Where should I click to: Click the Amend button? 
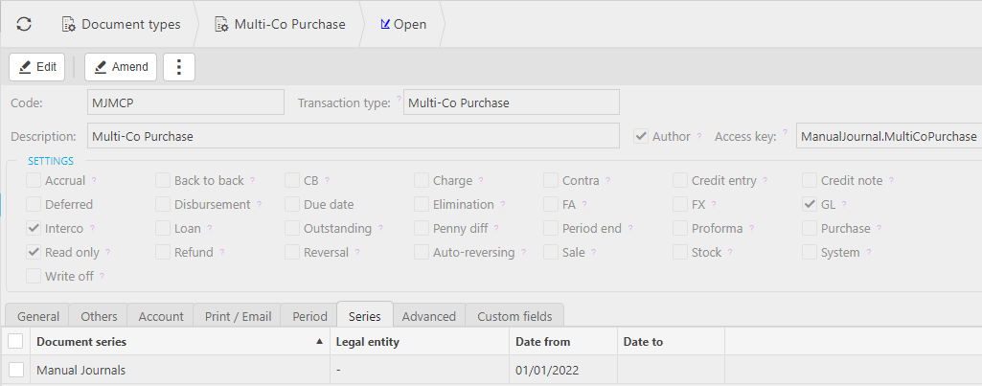coord(121,67)
